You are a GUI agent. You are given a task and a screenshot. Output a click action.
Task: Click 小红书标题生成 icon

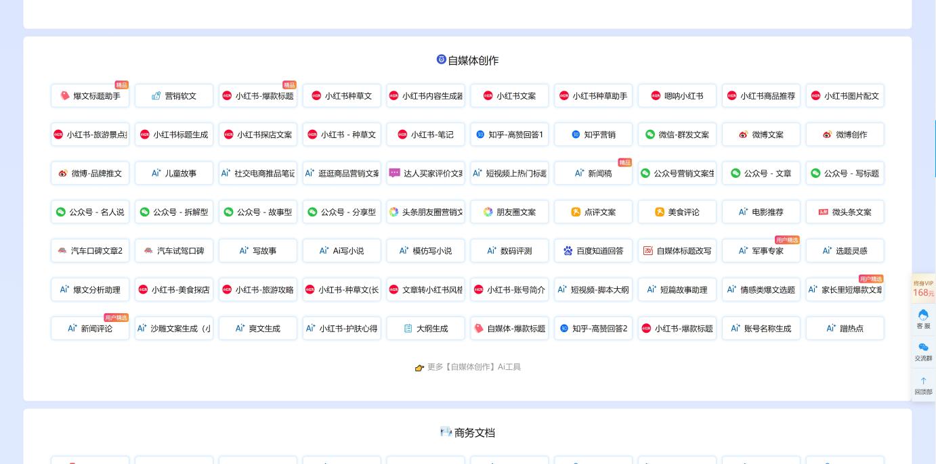tap(144, 135)
